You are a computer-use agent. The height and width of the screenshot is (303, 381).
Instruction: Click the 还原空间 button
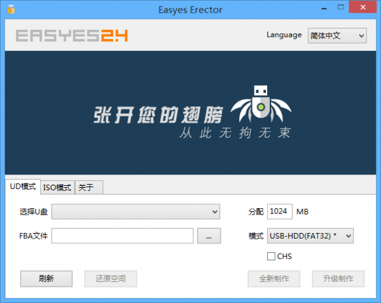[111, 278]
